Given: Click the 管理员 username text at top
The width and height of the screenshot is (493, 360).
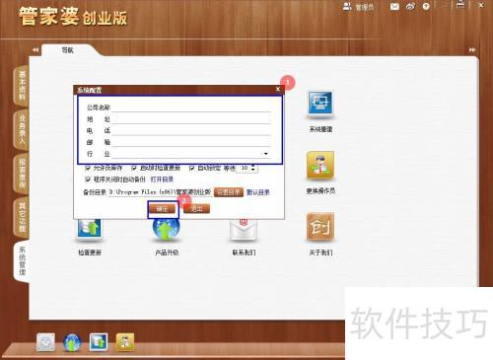Looking at the screenshot, I should click(364, 7).
